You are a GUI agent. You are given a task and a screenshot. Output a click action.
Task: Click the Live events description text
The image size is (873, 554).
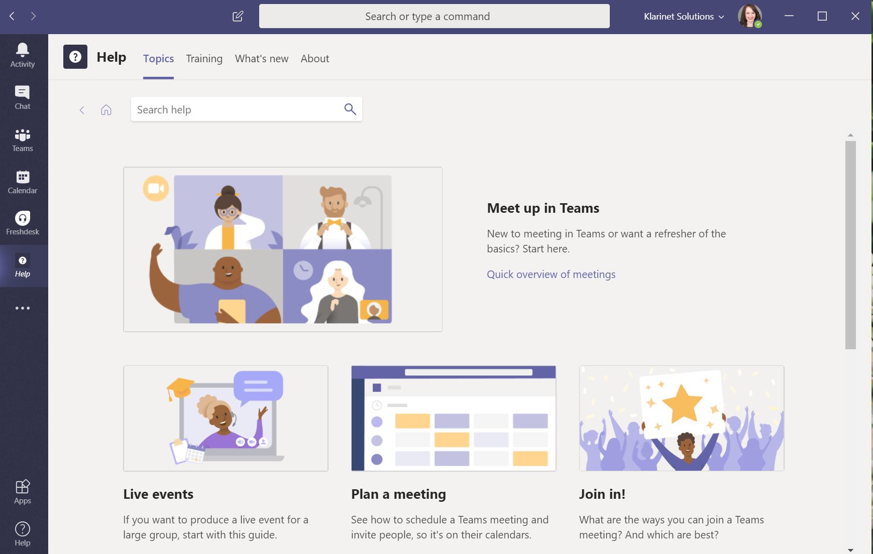(x=216, y=527)
